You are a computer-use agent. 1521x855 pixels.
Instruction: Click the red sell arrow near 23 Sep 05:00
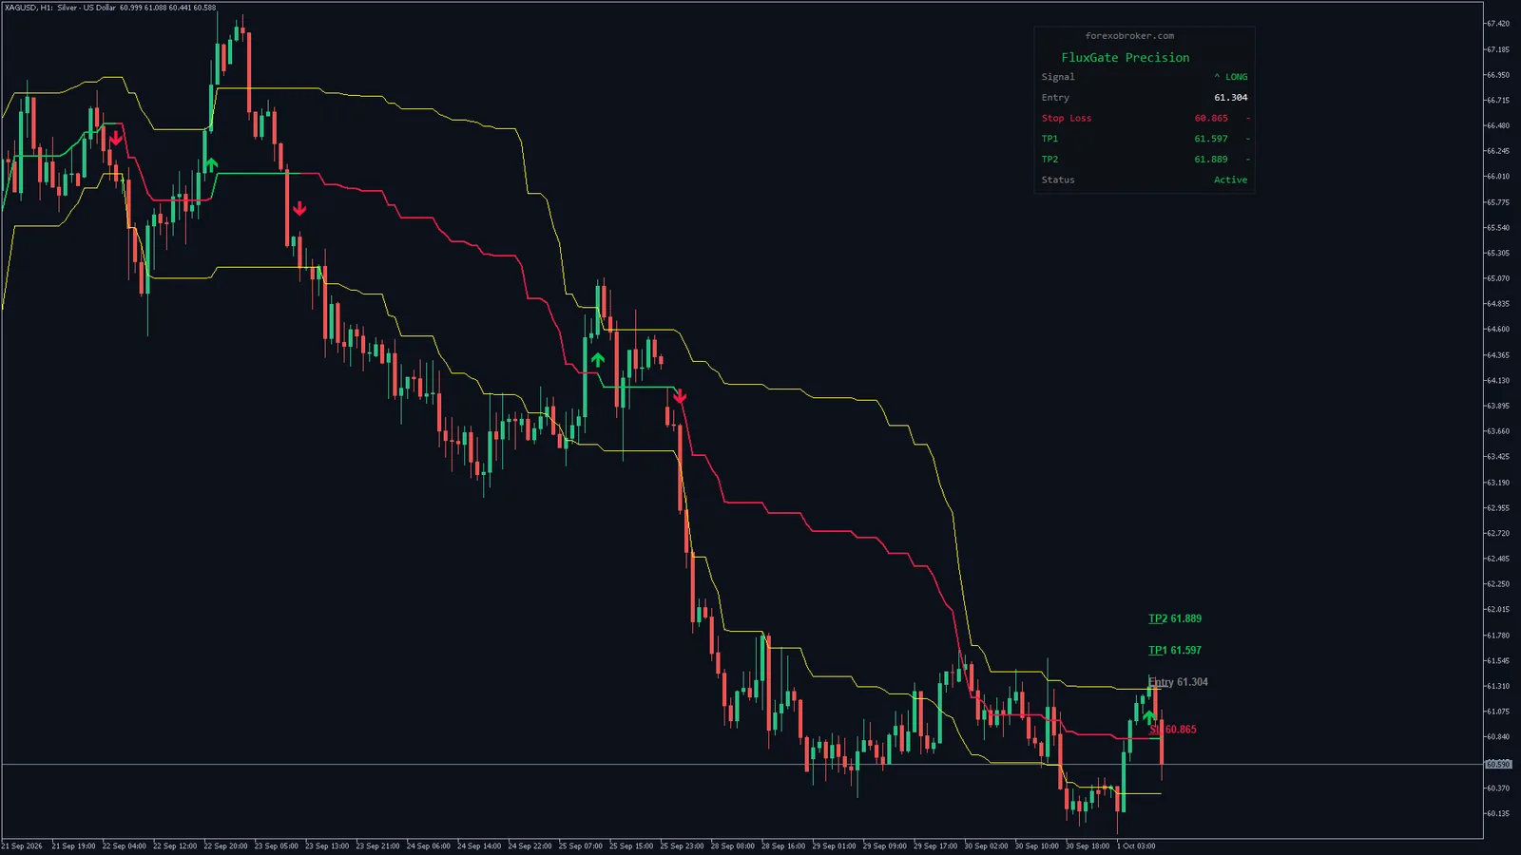(299, 208)
